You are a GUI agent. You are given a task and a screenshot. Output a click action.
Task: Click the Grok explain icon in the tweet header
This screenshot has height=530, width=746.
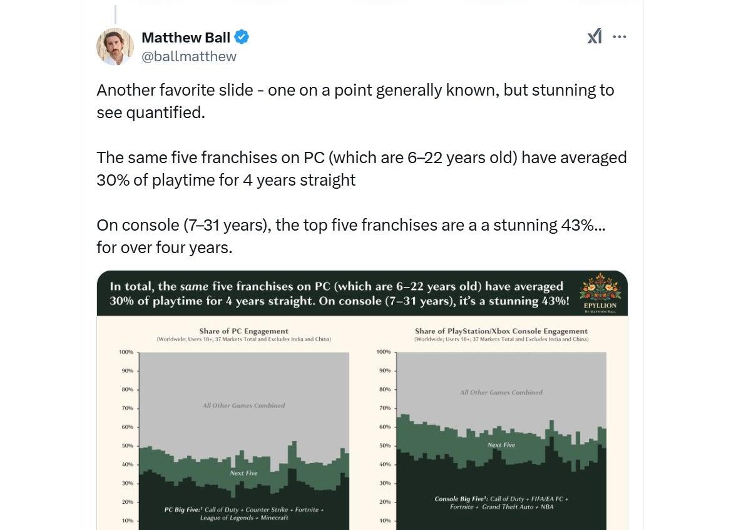(593, 36)
